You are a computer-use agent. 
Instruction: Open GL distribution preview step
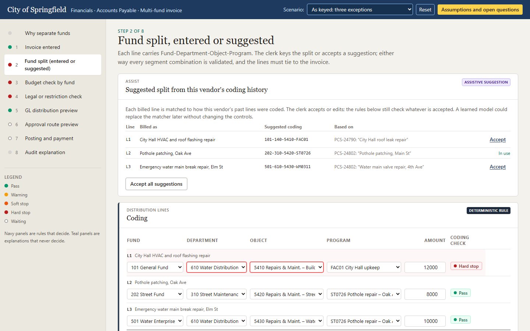click(53, 110)
